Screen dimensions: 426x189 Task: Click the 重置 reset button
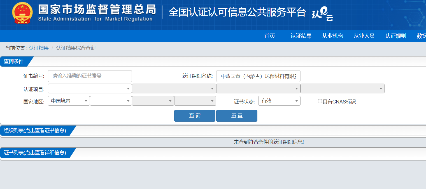point(237,116)
